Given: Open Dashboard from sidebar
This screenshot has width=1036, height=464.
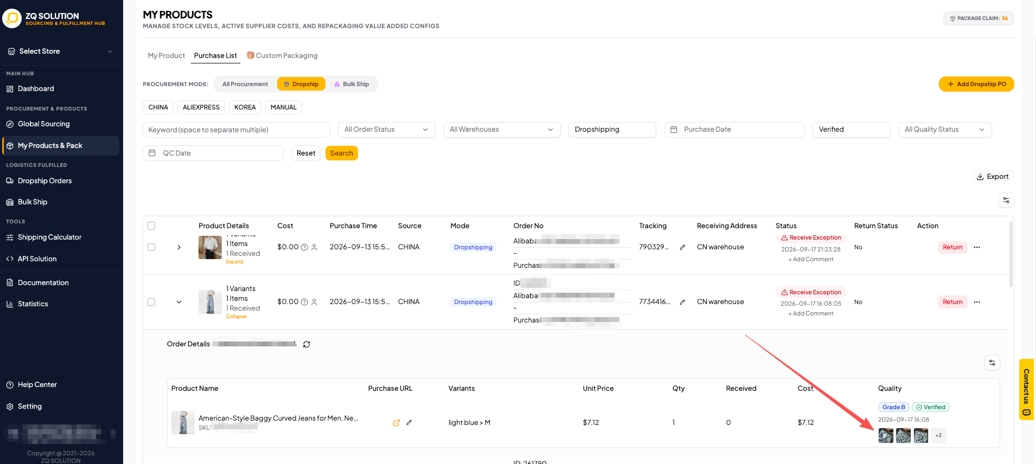Looking at the screenshot, I should pos(36,89).
